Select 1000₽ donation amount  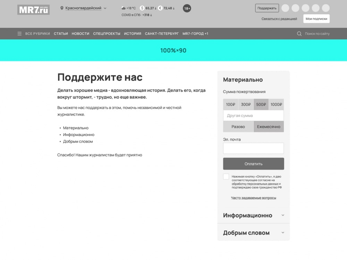tap(276, 104)
